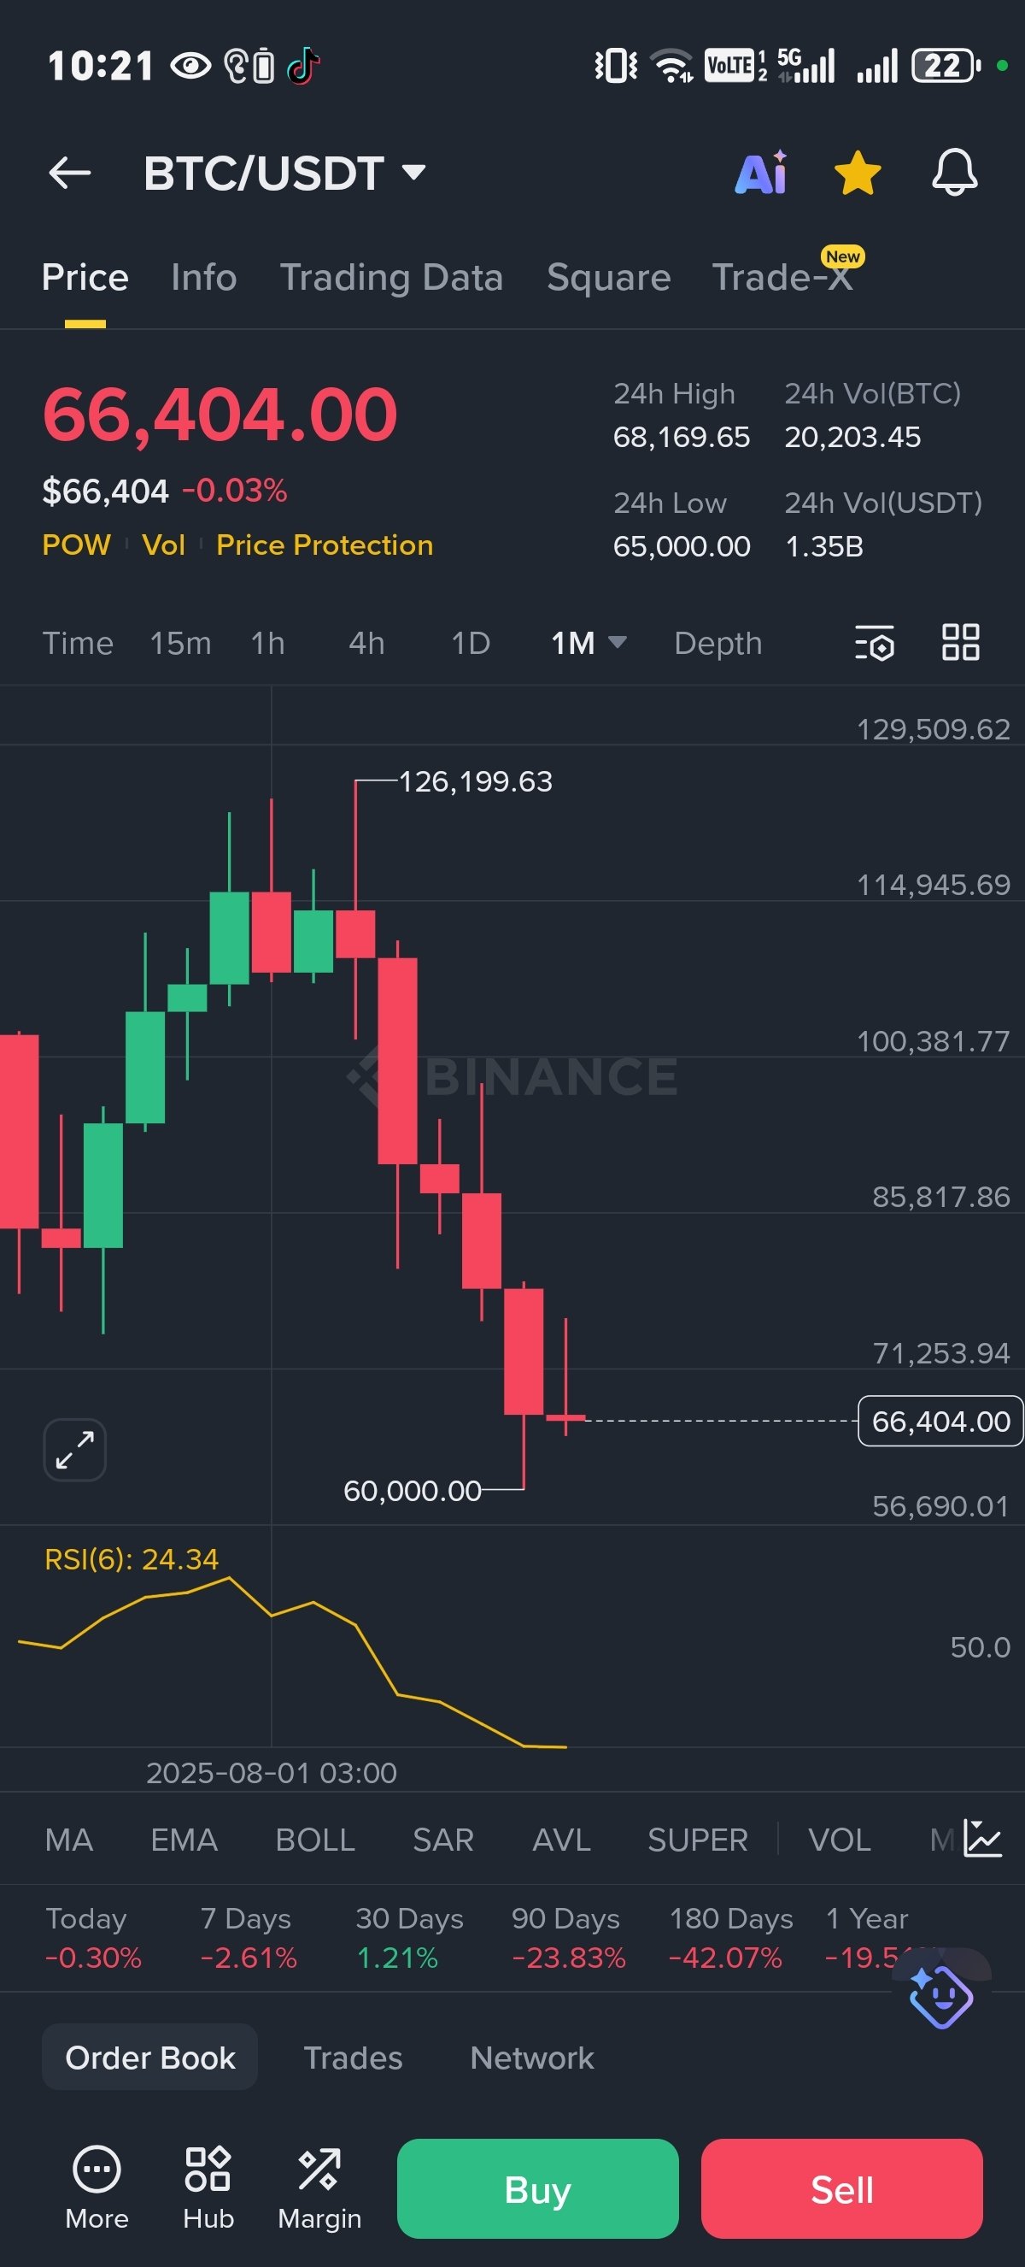Tap the Vol tag
The height and width of the screenshot is (2267, 1025).
(163, 545)
